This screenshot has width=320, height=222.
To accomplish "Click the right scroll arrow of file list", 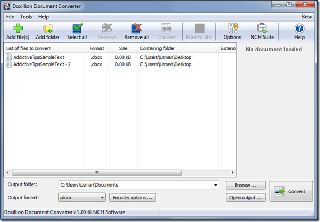I will [x=233, y=173].
